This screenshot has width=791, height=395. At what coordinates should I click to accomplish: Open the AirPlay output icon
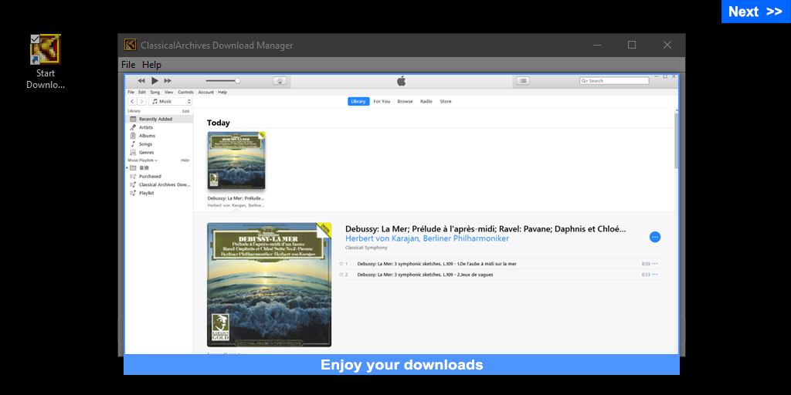pos(280,80)
